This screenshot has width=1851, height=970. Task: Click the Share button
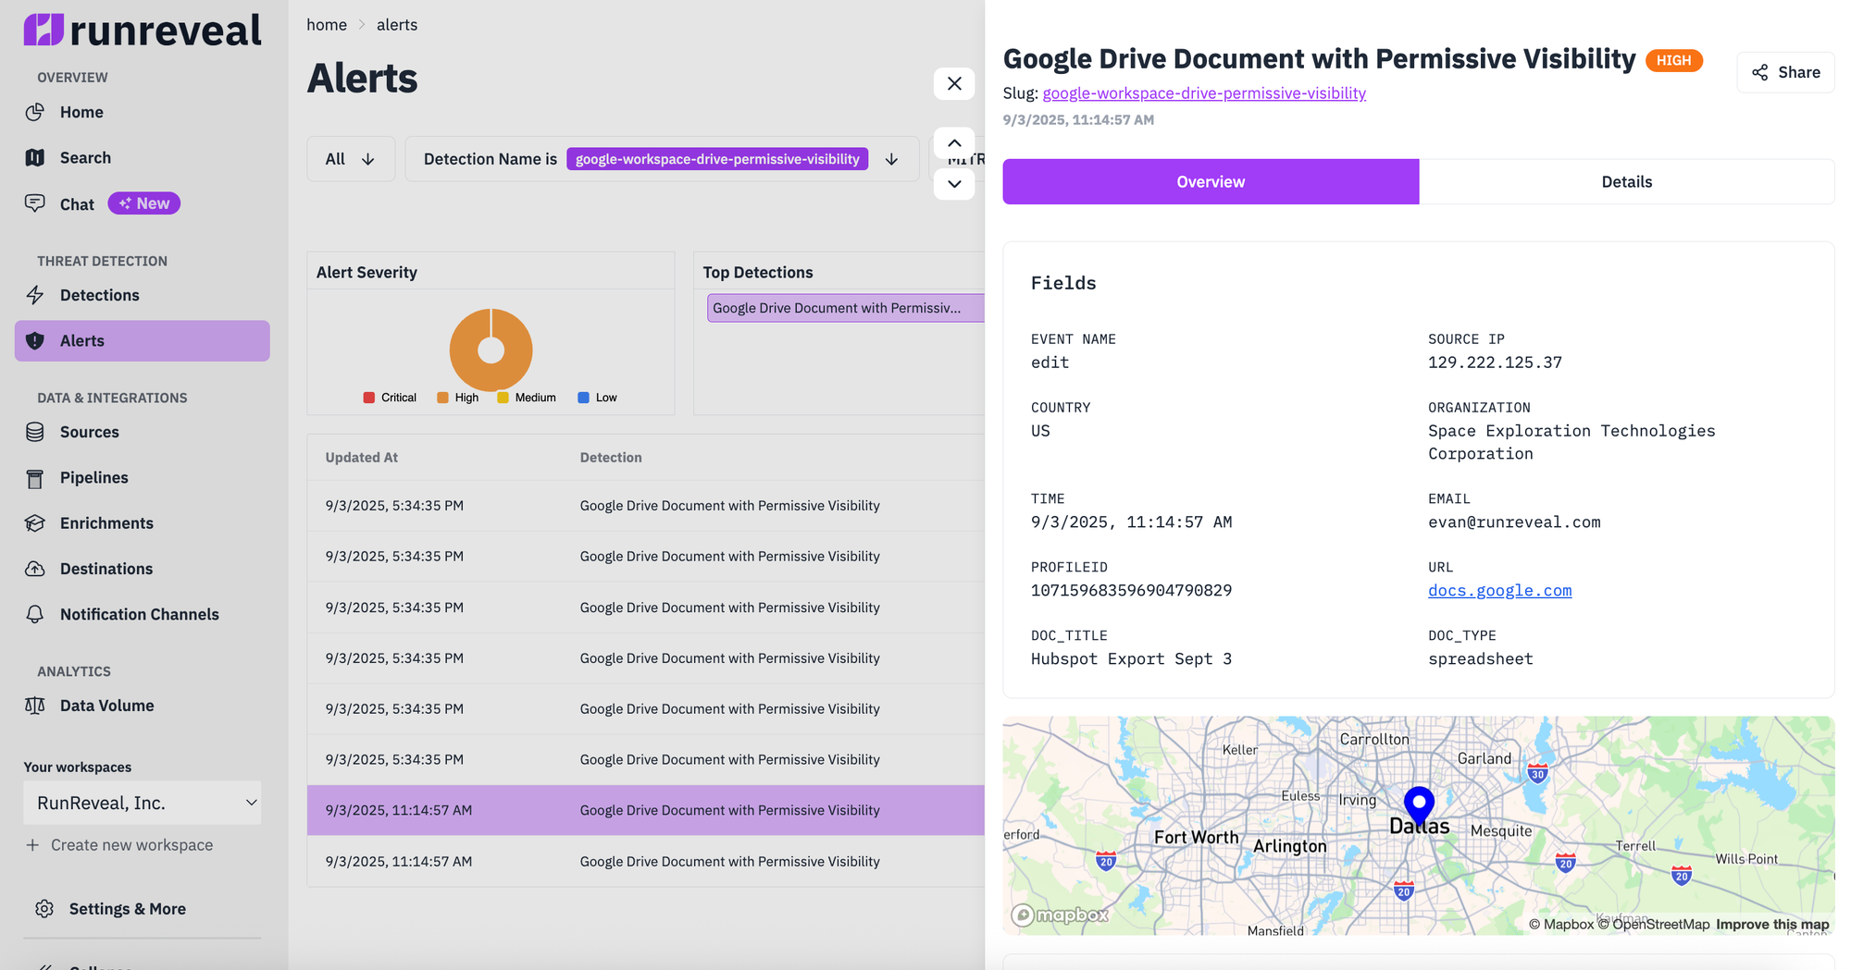click(x=1785, y=72)
